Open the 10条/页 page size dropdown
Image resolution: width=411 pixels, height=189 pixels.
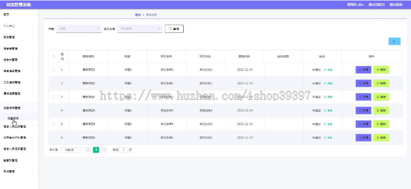[71, 150]
